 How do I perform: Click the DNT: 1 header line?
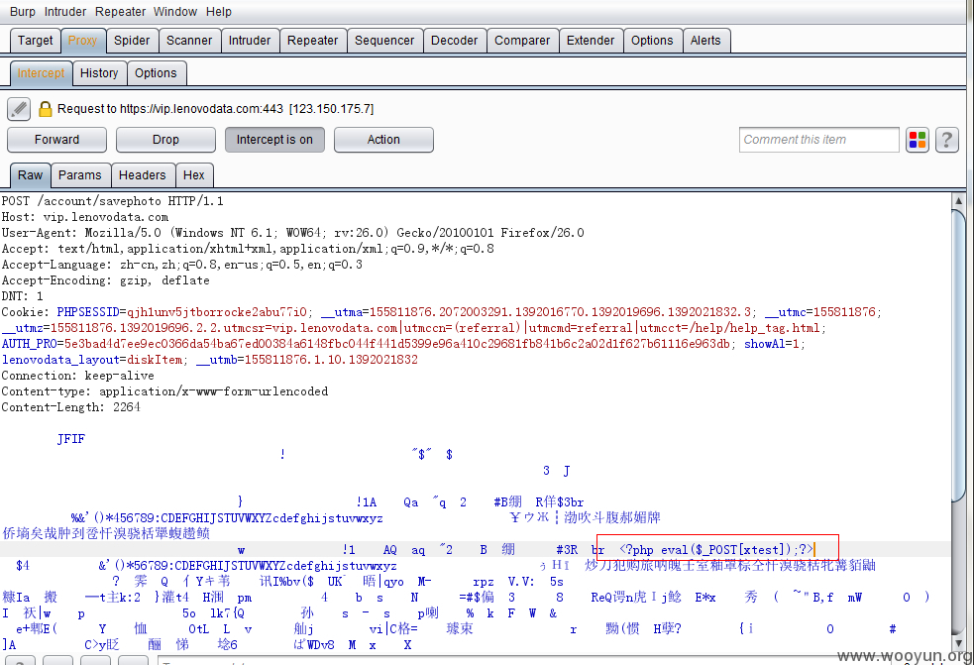pos(23,296)
